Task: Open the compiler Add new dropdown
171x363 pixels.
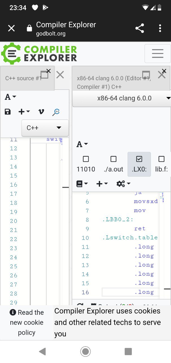Action: [x=102, y=184]
